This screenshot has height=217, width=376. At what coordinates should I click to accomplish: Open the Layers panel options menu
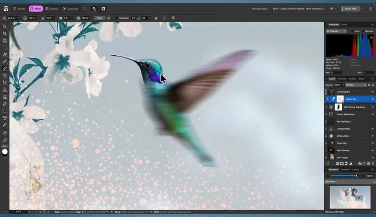point(372,78)
